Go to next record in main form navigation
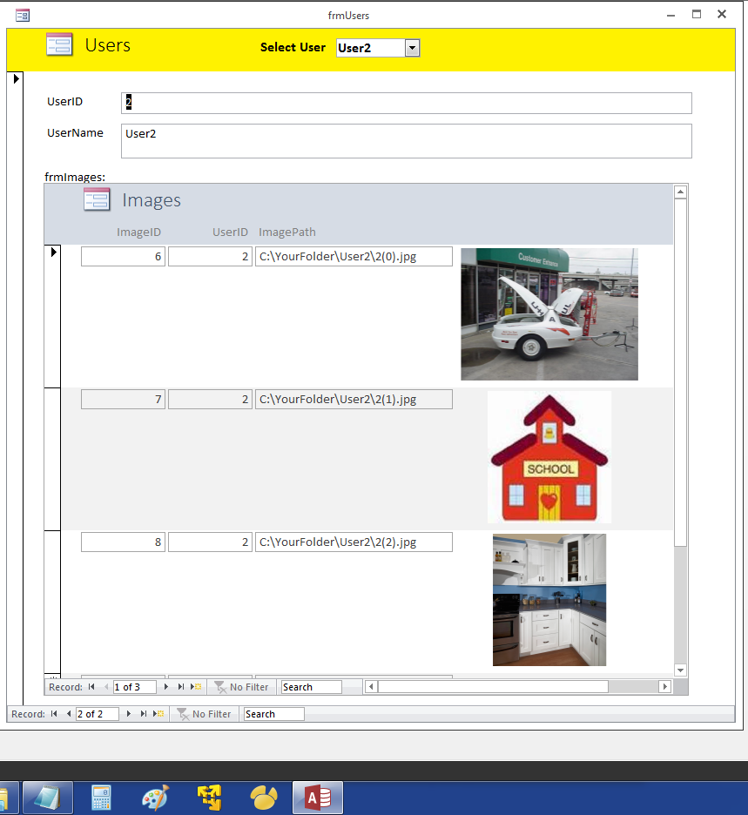 [128, 714]
